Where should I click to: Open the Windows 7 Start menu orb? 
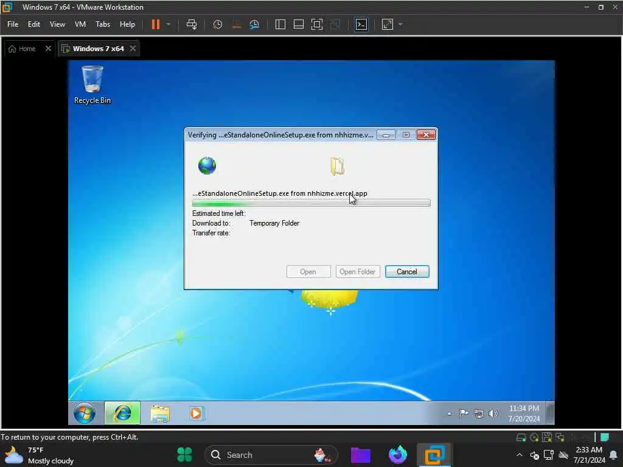(84, 413)
